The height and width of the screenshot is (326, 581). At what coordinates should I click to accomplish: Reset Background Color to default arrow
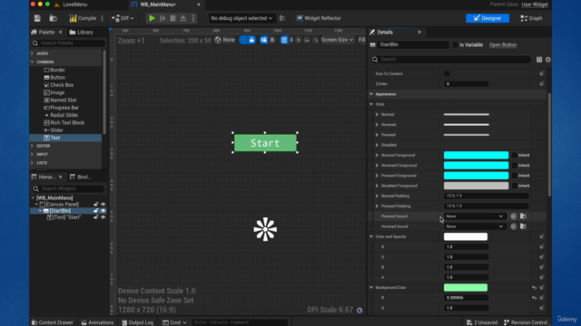pos(534,288)
